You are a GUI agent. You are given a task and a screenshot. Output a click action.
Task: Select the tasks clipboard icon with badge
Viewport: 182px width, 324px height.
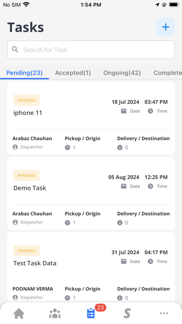click(91, 313)
